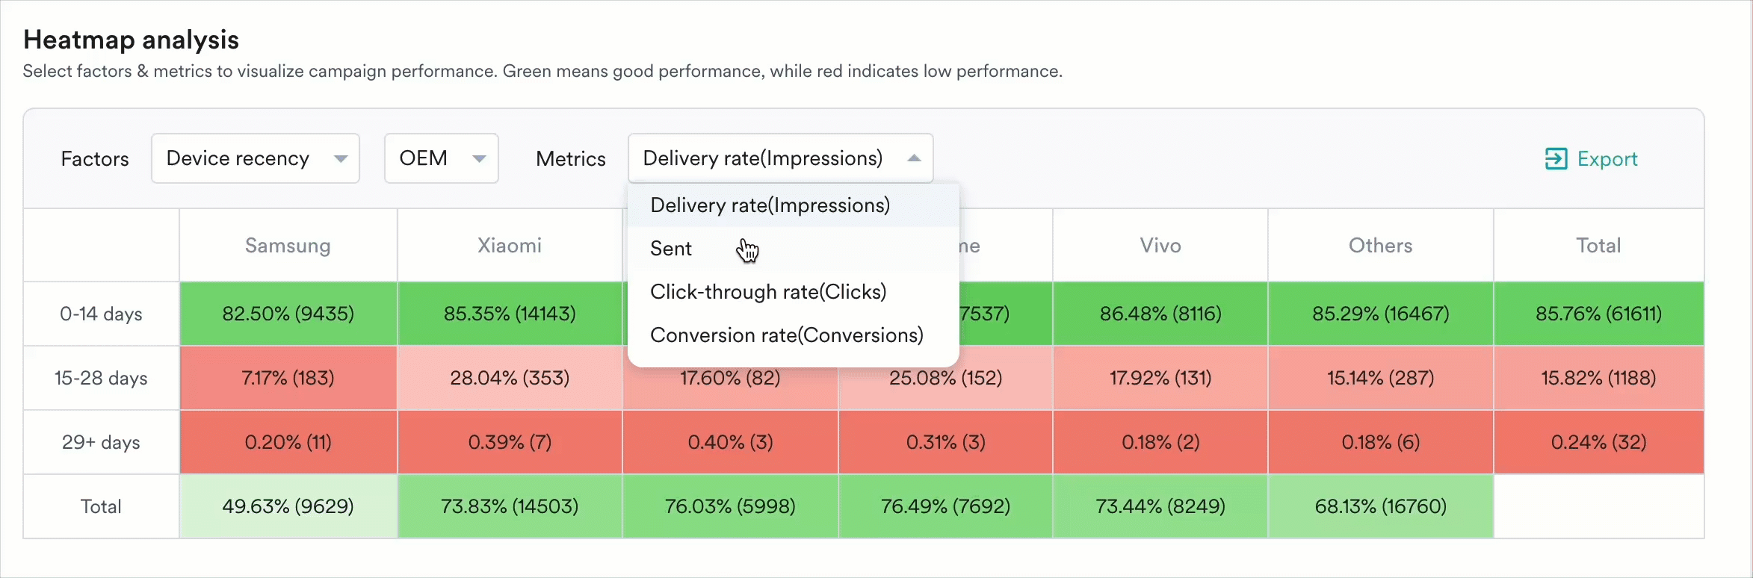Click the Samsung 0-14 days green cell
The image size is (1753, 578).
tap(288, 314)
